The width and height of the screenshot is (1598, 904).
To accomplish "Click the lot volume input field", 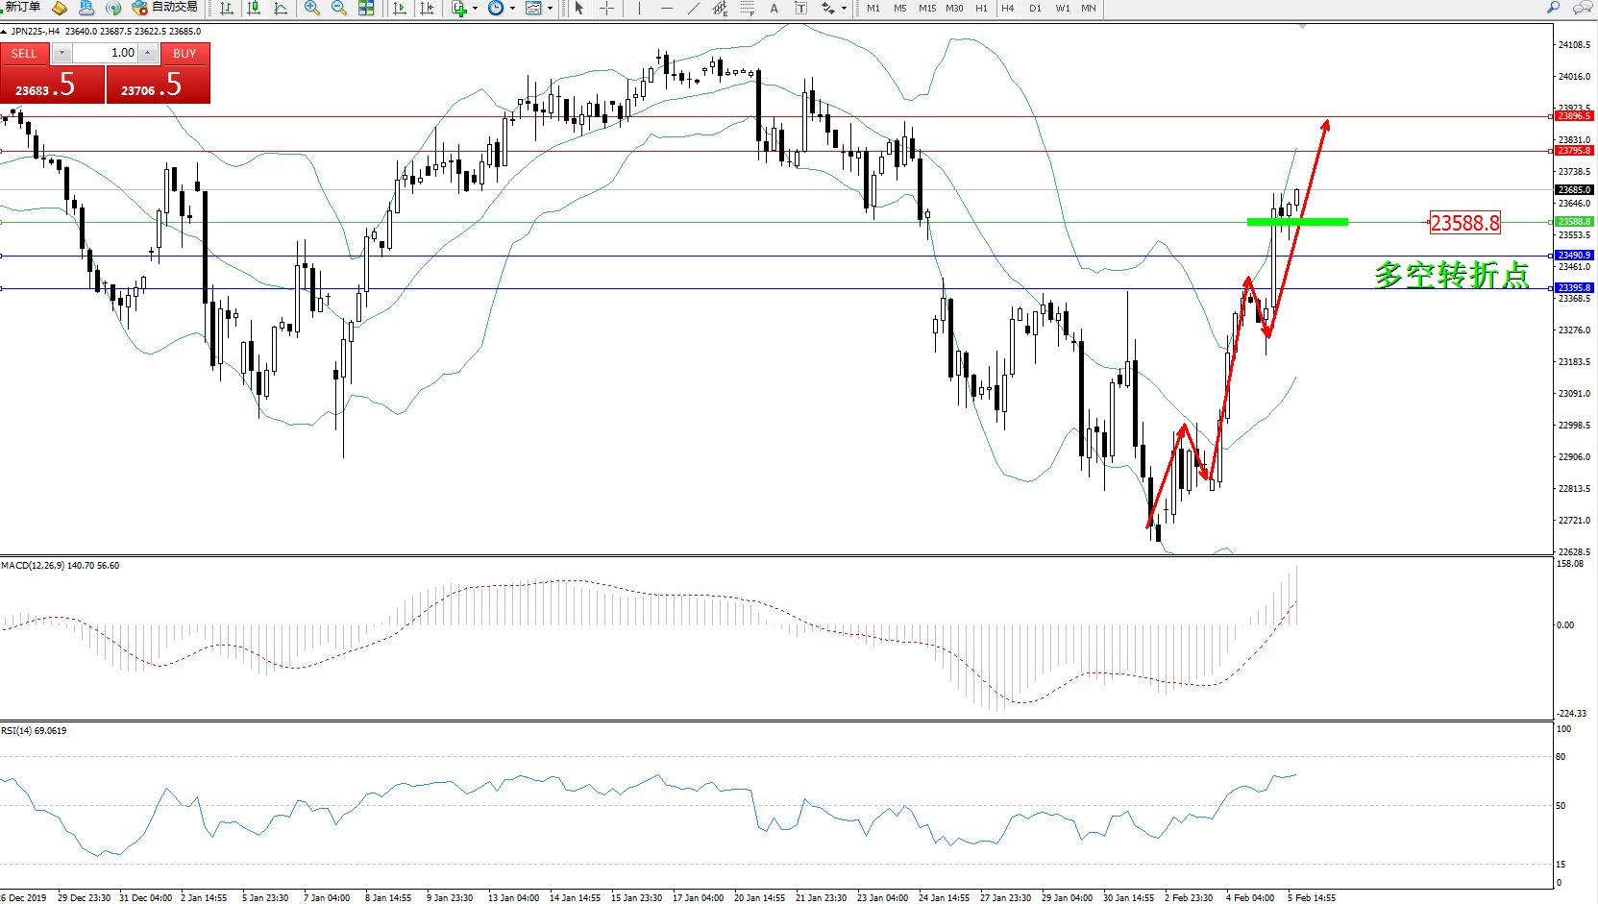I will pos(106,53).
